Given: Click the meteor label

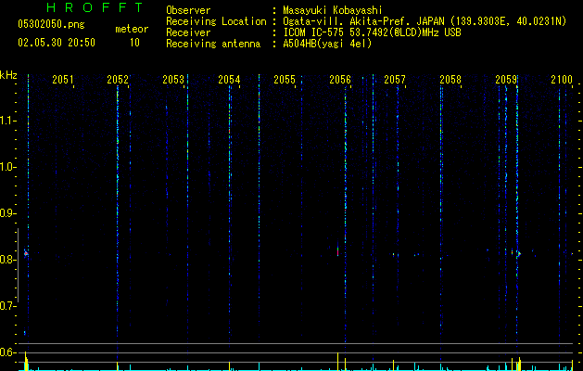Looking at the screenshot, I should click(132, 29).
